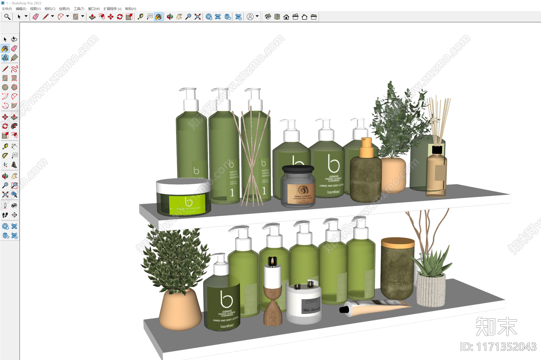Select Position Camera in Large Tool Set

point(5,206)
